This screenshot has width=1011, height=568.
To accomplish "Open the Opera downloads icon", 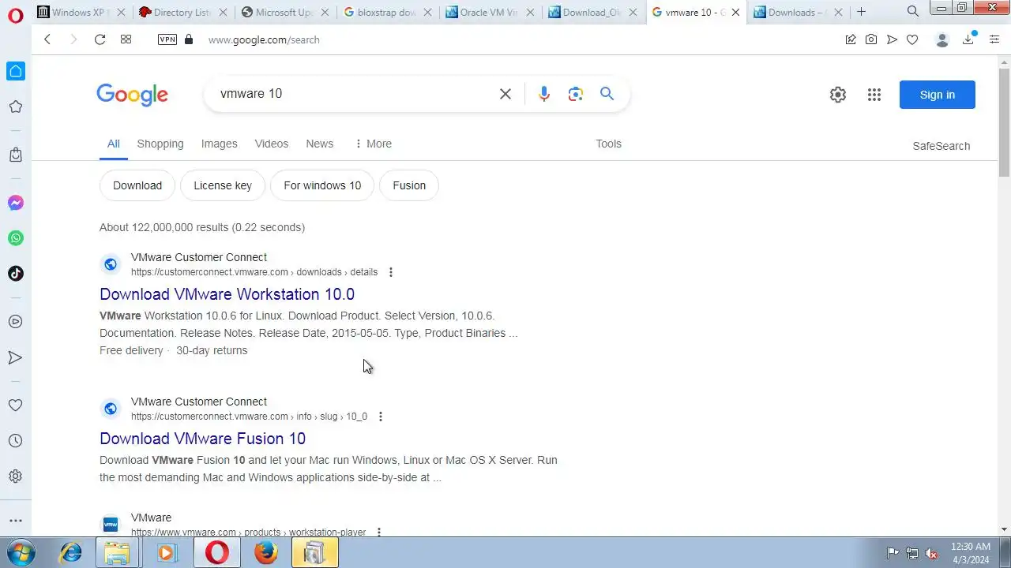I will pos(968,39).
